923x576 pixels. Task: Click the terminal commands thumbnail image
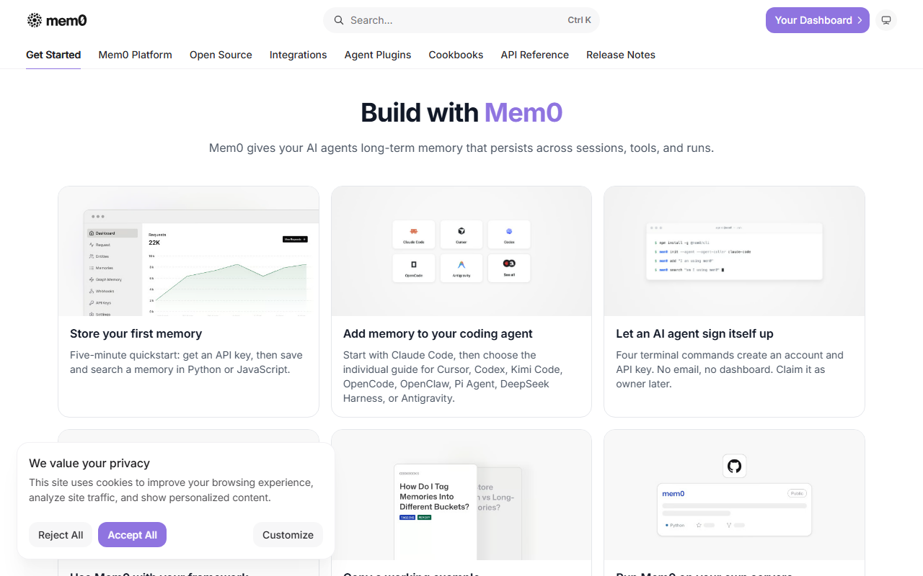click(x=734, y=251)
